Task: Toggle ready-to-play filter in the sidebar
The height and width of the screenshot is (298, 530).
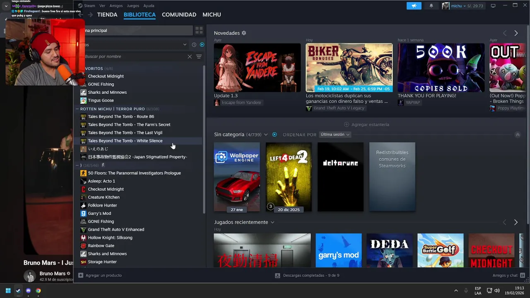Action: [202, 45]
